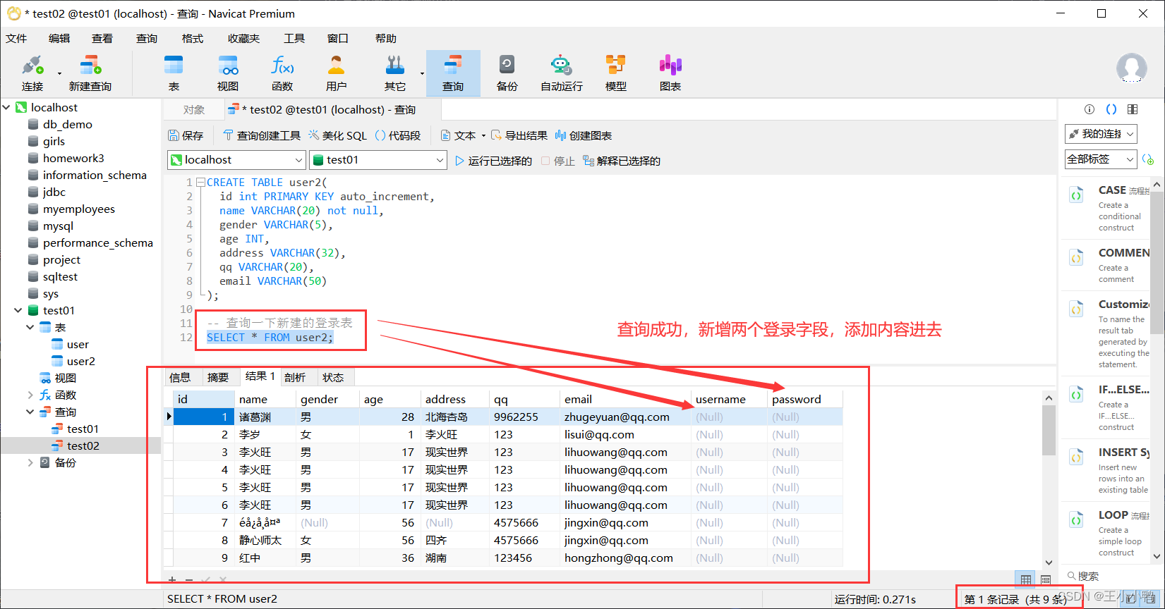Screen dimensions: 1165x609
Task: Open the 备份 backup icon in main toolbar
Action: pyautogui.click(x=507, y=73)
